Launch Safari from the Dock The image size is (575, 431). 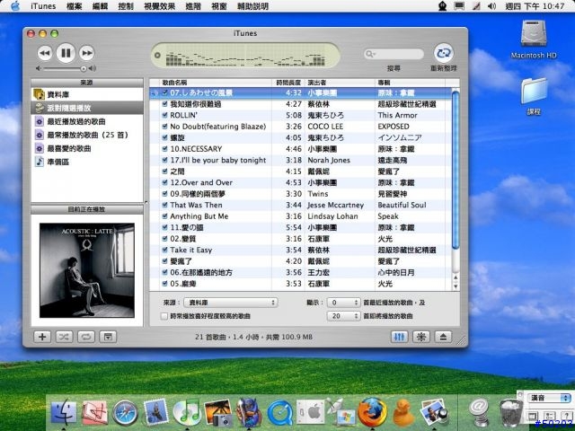pyautogui.click(x=126, y=413)
